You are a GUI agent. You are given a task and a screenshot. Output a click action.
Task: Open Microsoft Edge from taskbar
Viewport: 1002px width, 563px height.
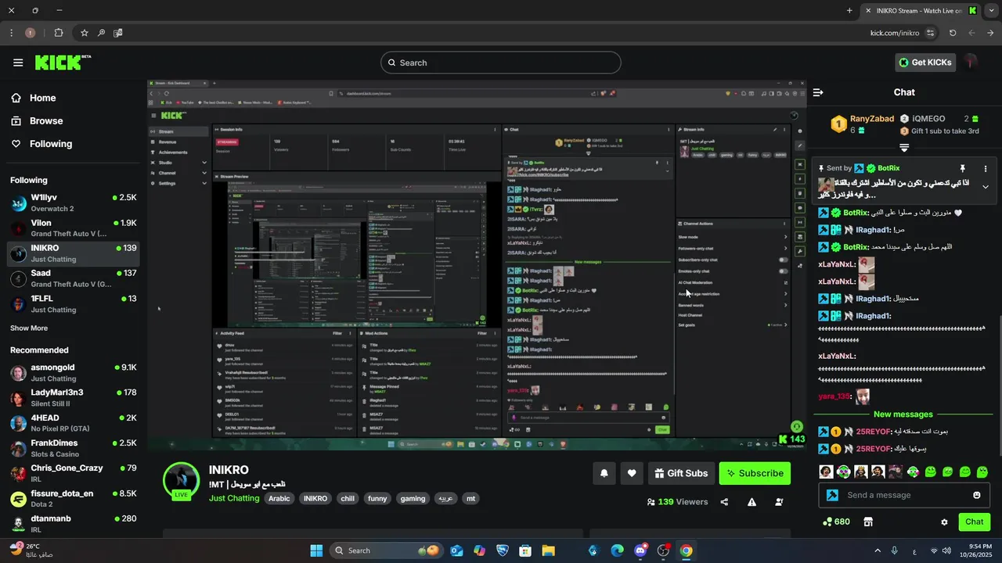(617, 550)
